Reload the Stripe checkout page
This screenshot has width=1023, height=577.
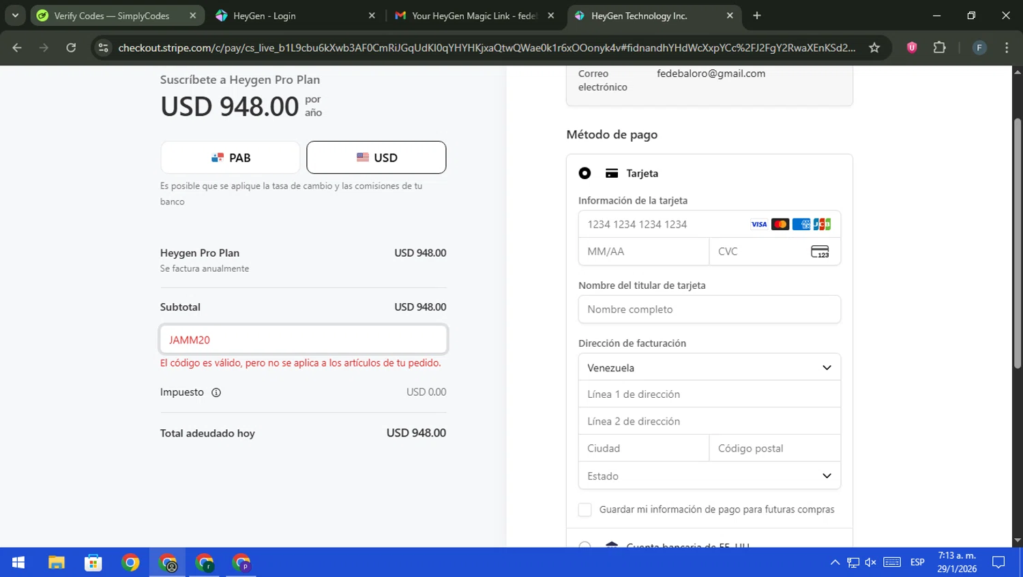[71, 48]
